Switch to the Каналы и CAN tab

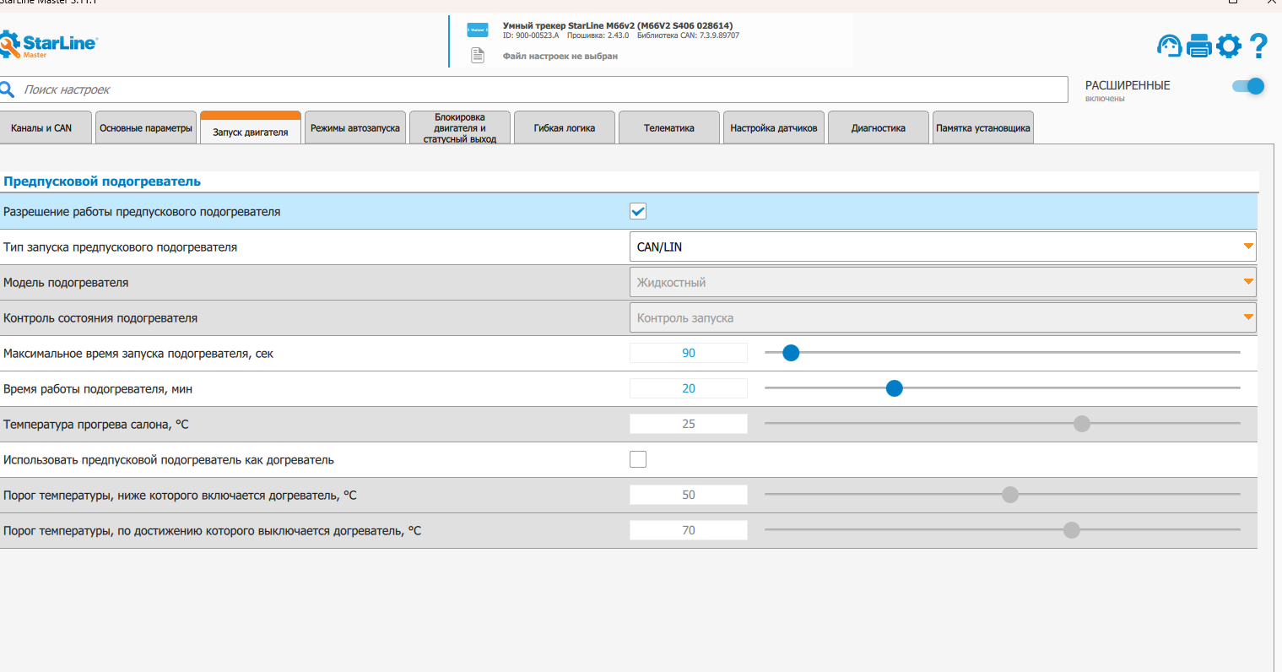(x=41, y=128)
